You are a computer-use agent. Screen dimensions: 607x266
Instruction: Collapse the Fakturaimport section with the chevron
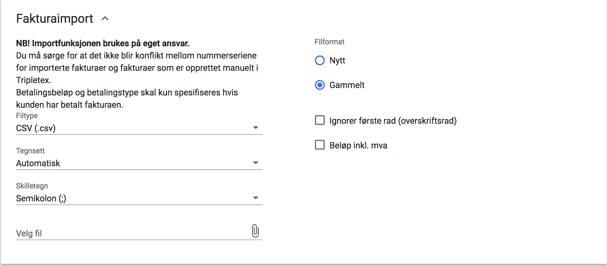pos(105,19)
